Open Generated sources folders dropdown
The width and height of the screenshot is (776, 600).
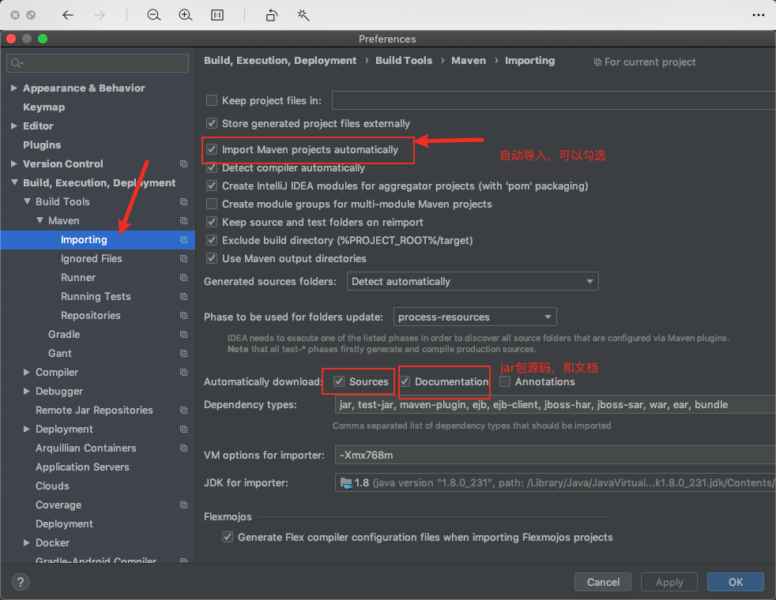click(473, 281)
